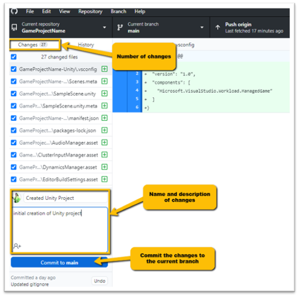Viewport: 299px width, 297px height.
Task: Click added-file icon for .vsconfig
Action: point(105,69)
